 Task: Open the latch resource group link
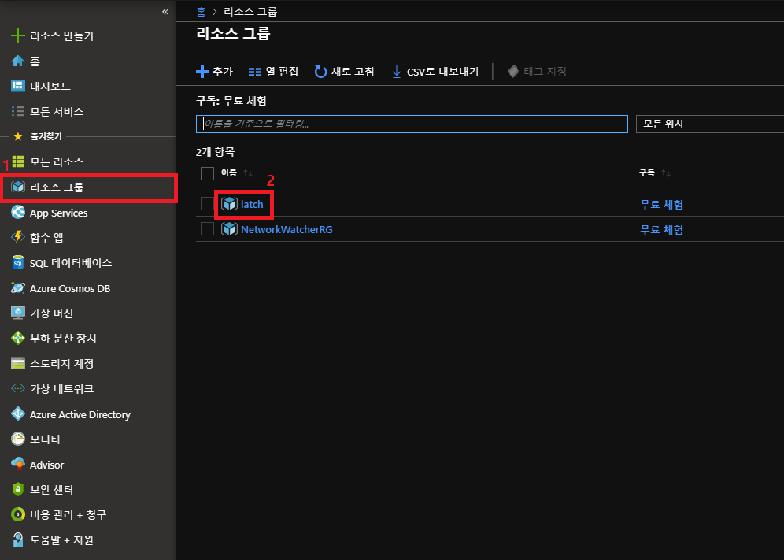pos(252,204)
